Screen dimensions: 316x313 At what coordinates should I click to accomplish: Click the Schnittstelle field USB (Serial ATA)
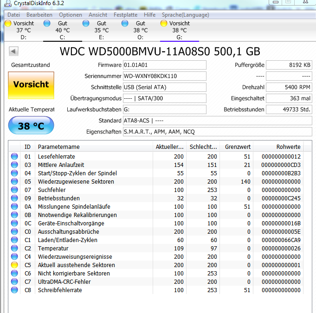point(165,87)
